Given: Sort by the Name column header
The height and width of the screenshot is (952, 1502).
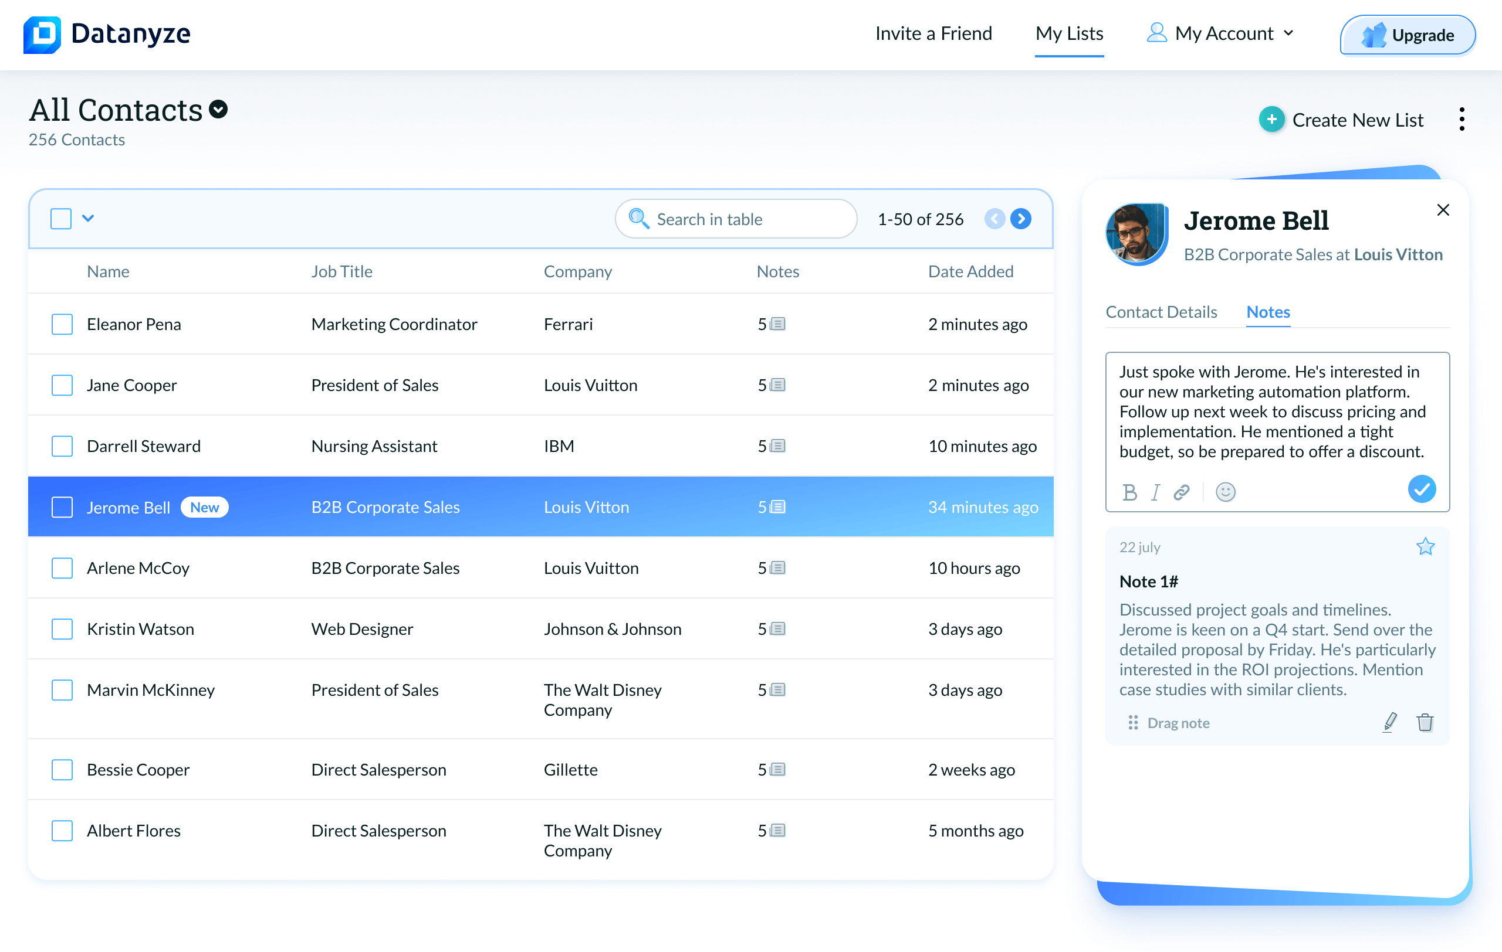Looking at the screenshot, I should [108, 271].
